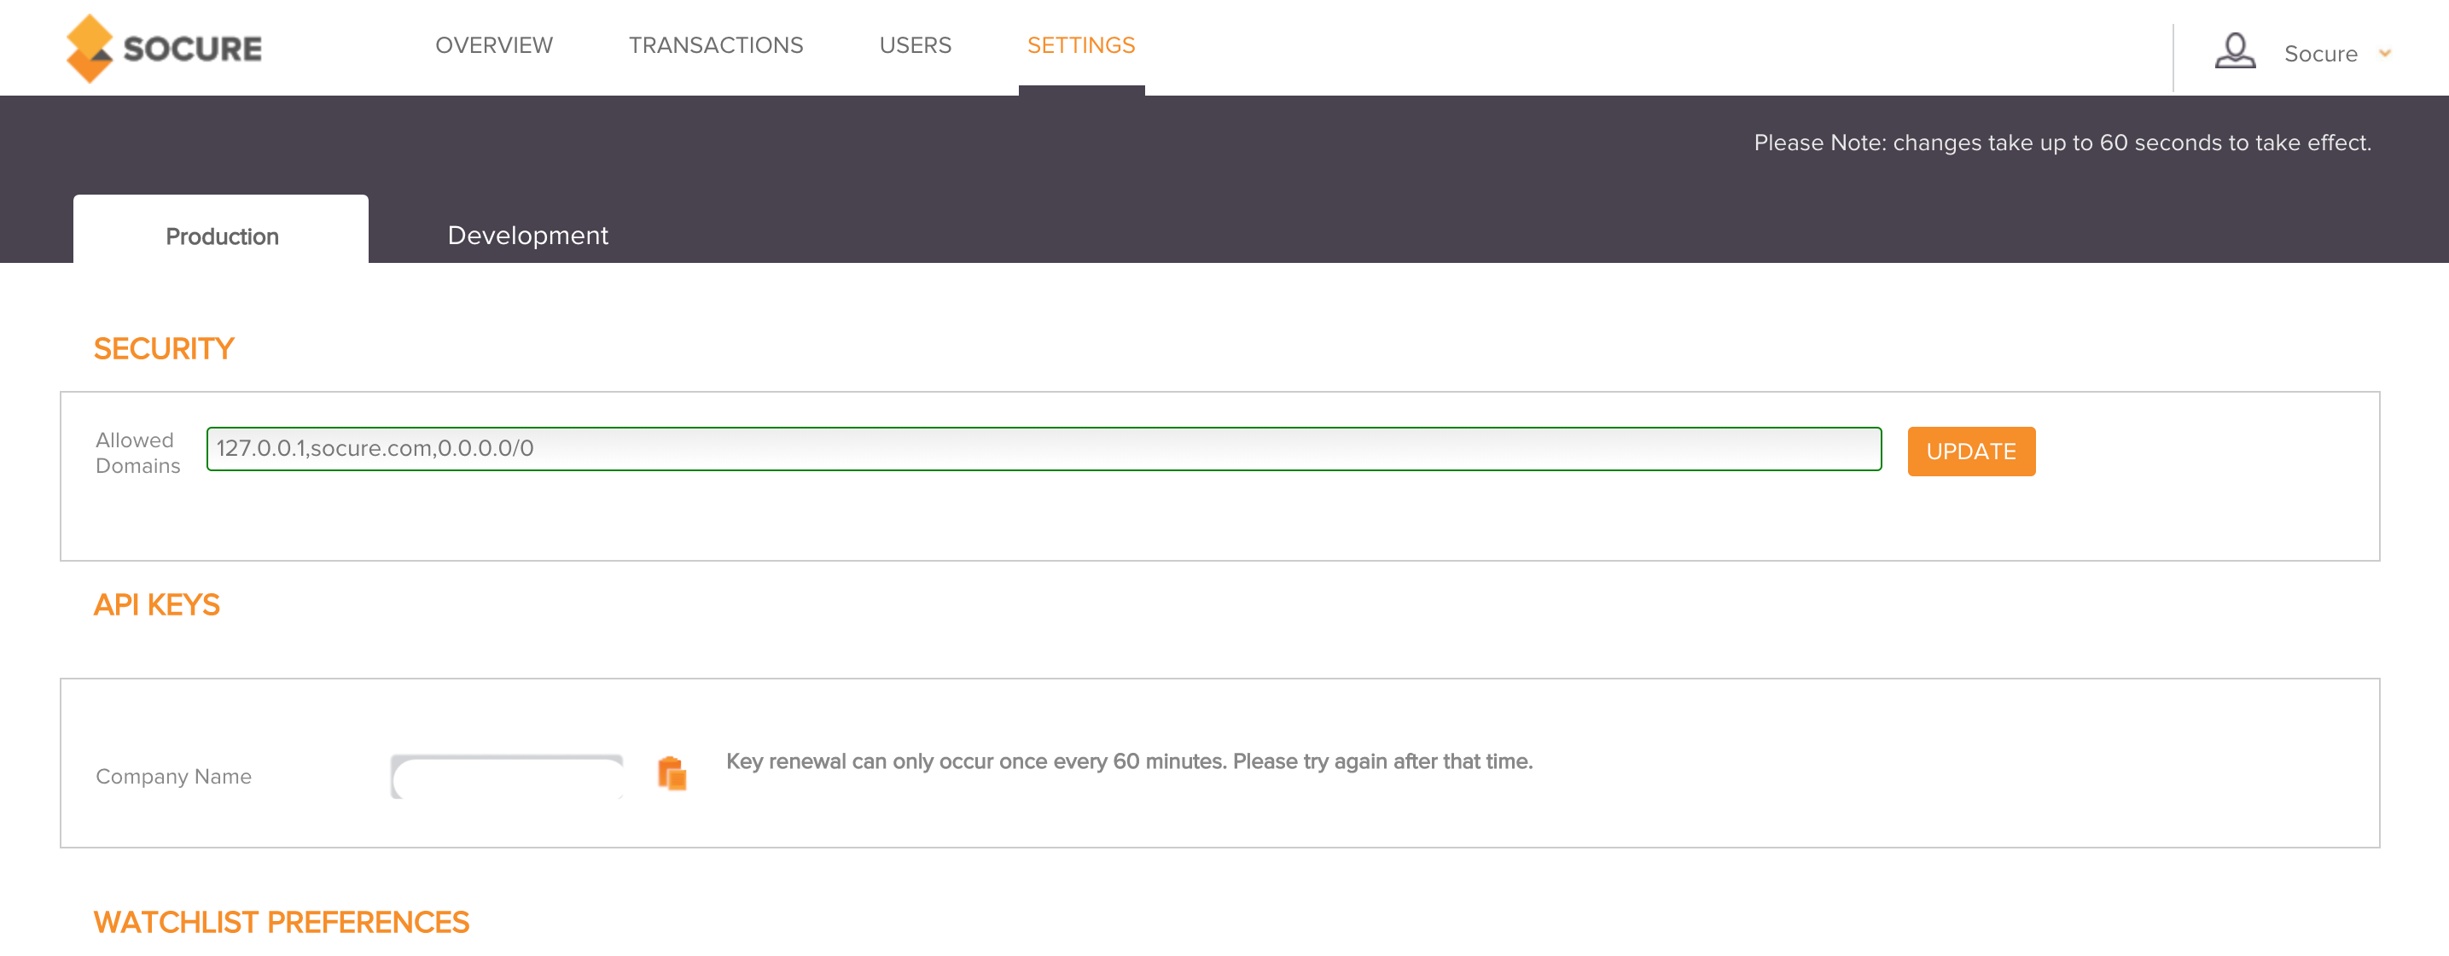Click the Company Name label
This screenshot has height=956, width=2449.
coord(174,776)
